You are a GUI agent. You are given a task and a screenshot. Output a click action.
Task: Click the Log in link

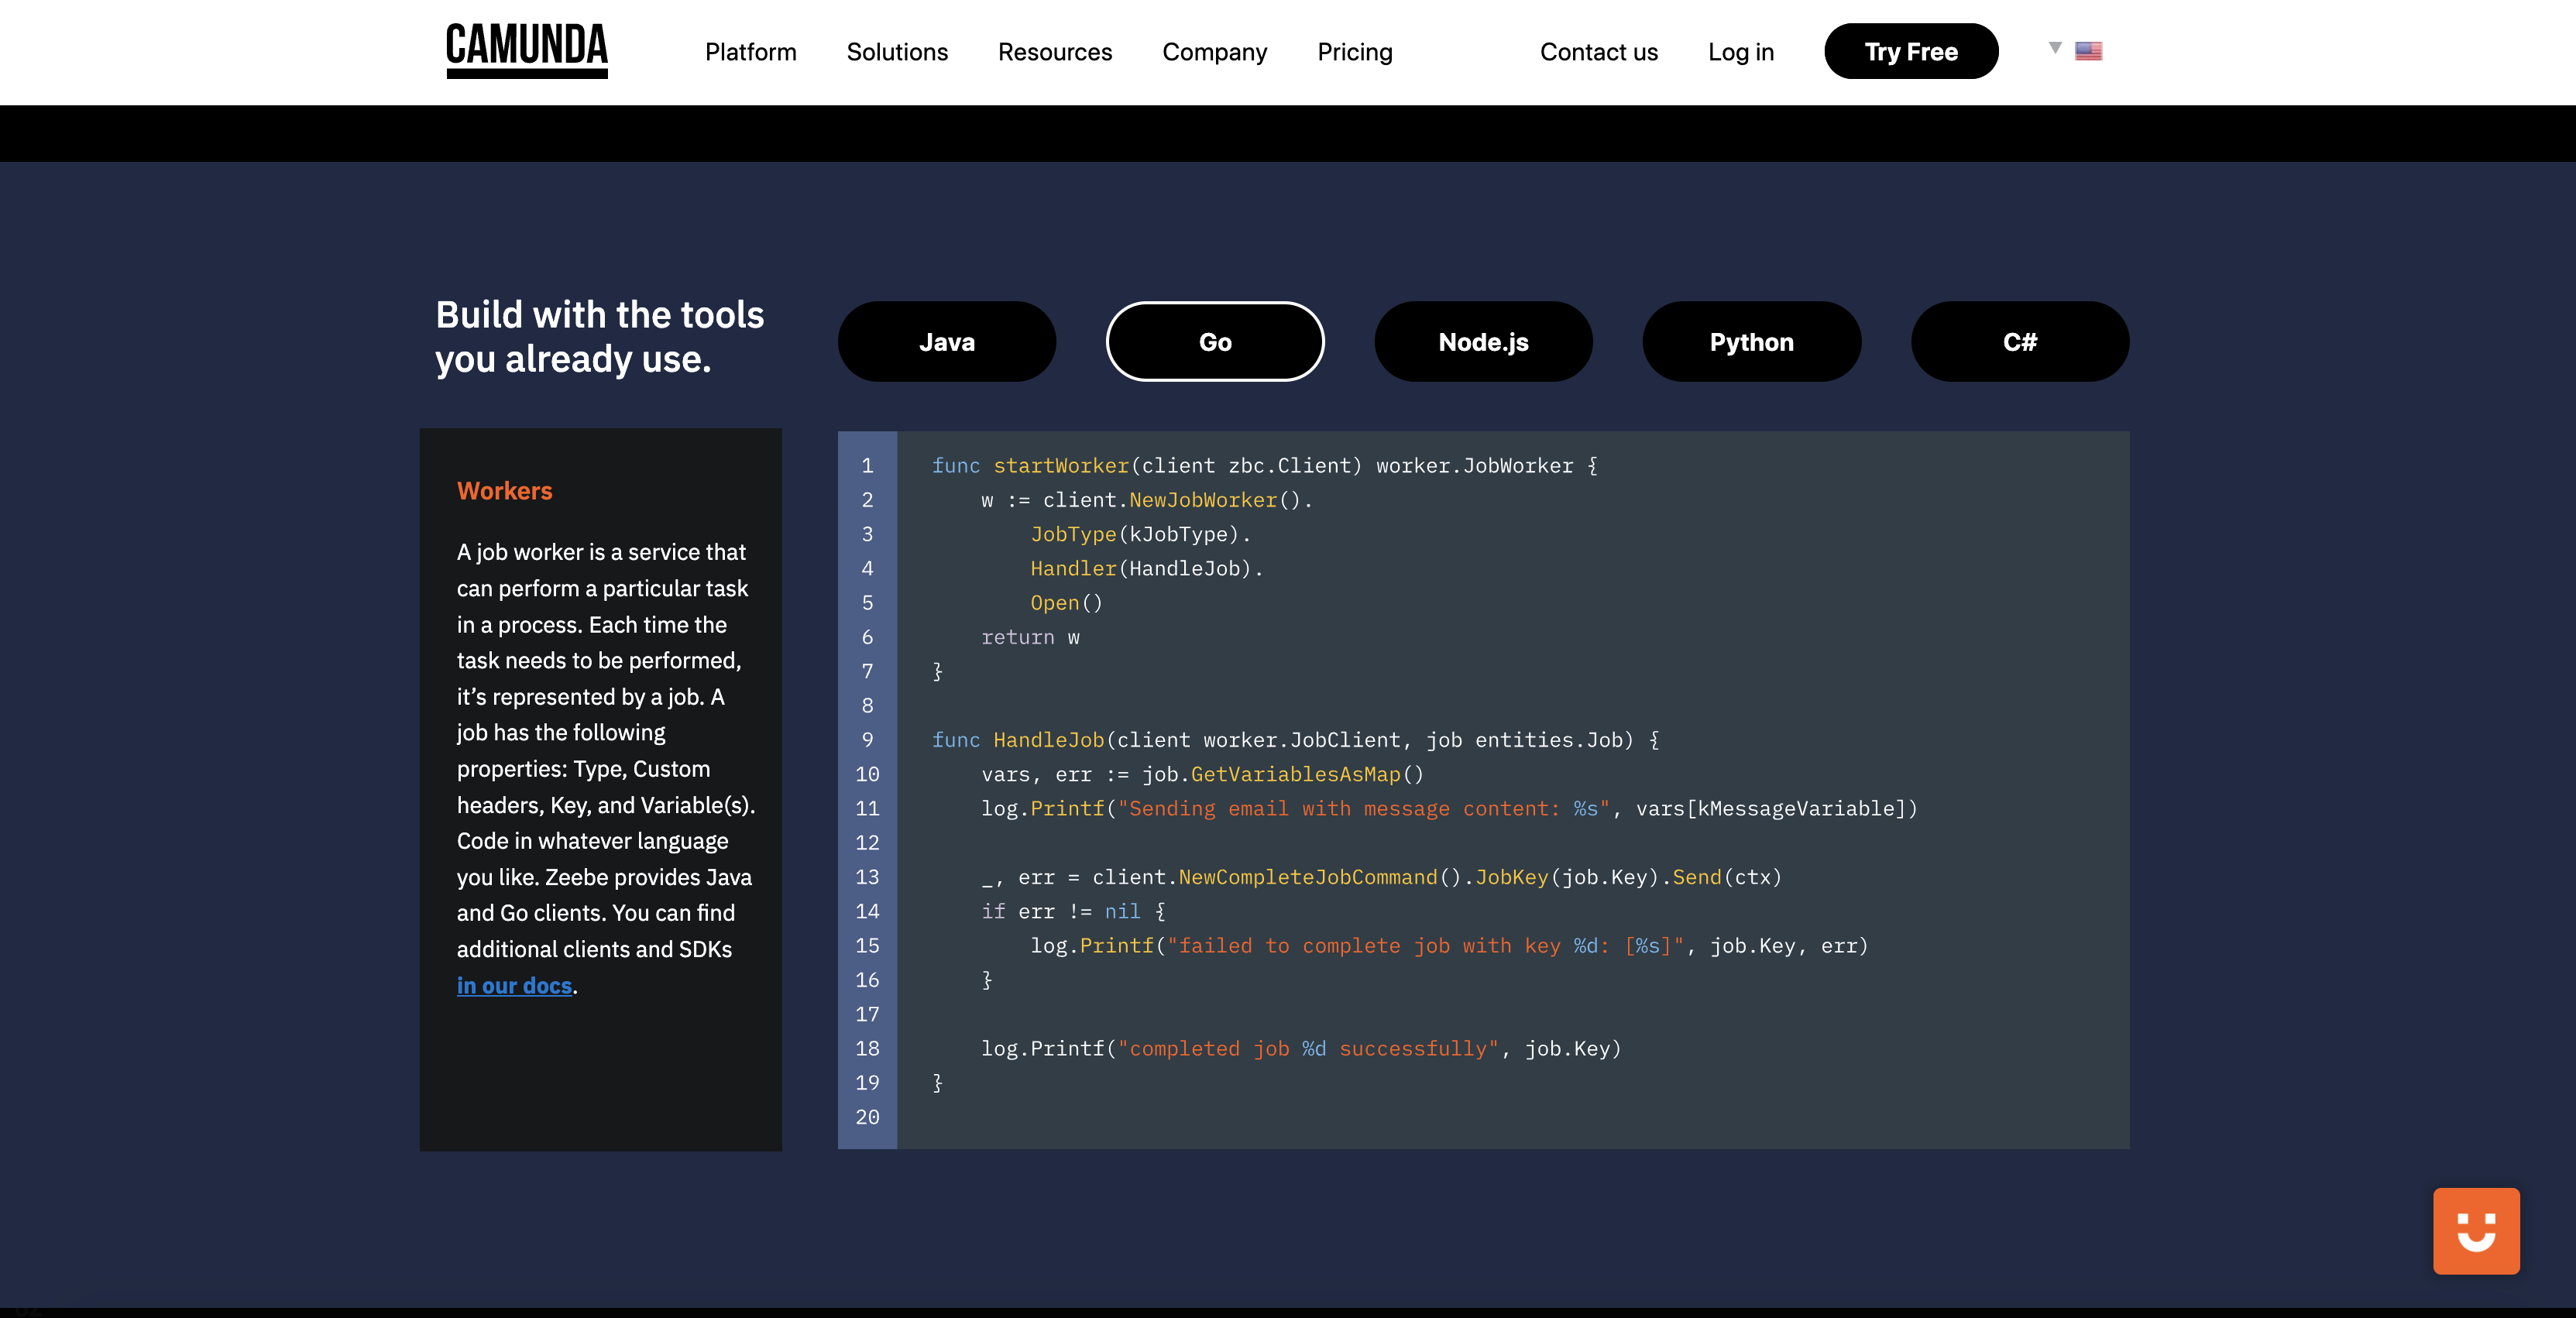coord(1740,52)
